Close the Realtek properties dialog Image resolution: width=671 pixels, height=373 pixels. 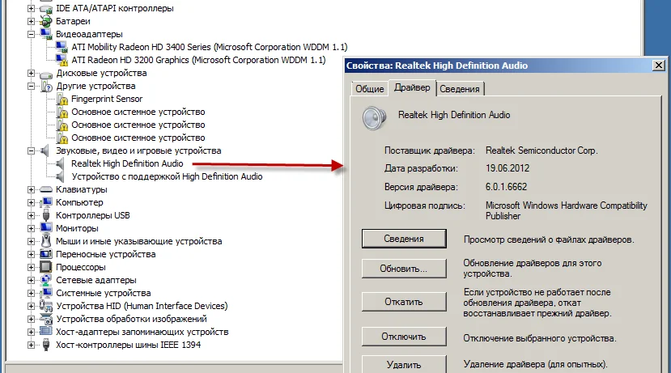point(659,66)
